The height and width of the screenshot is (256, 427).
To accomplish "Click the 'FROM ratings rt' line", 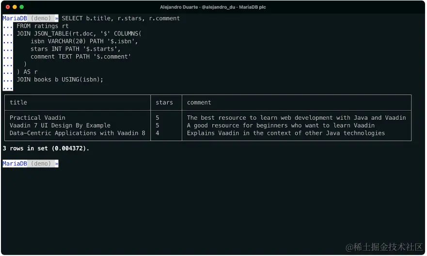I will tap(43, 26).
